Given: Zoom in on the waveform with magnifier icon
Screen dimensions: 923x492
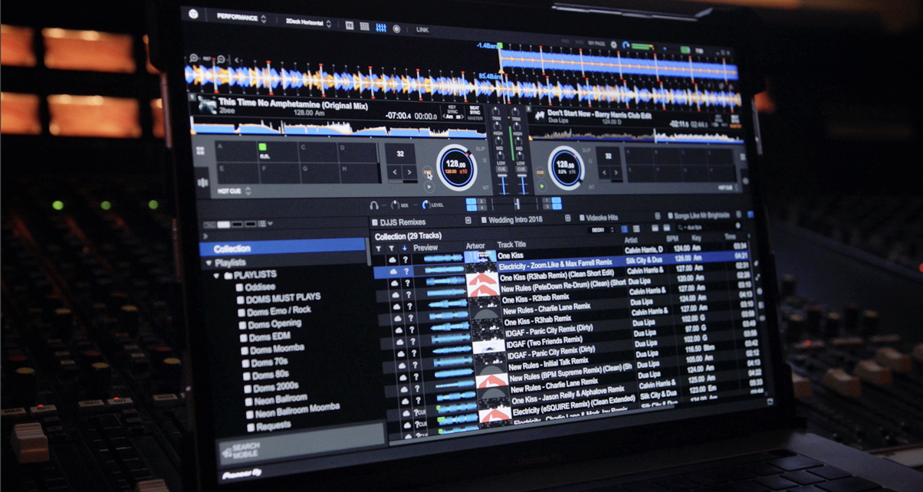Looking at the screenshot, I should (194, 58).
